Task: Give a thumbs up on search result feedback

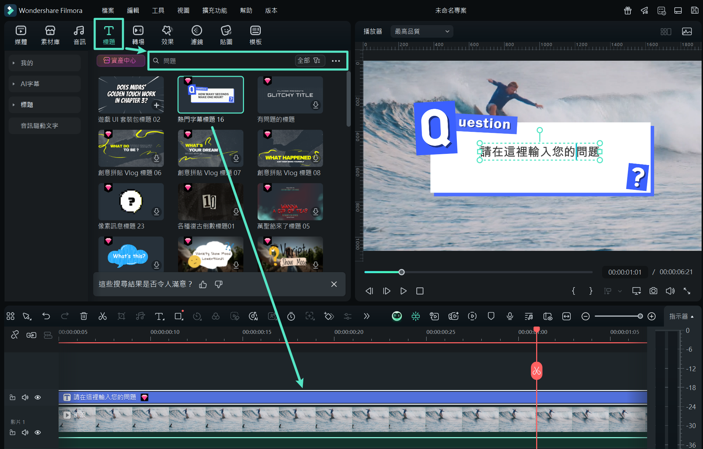Action: coord(203,284)
